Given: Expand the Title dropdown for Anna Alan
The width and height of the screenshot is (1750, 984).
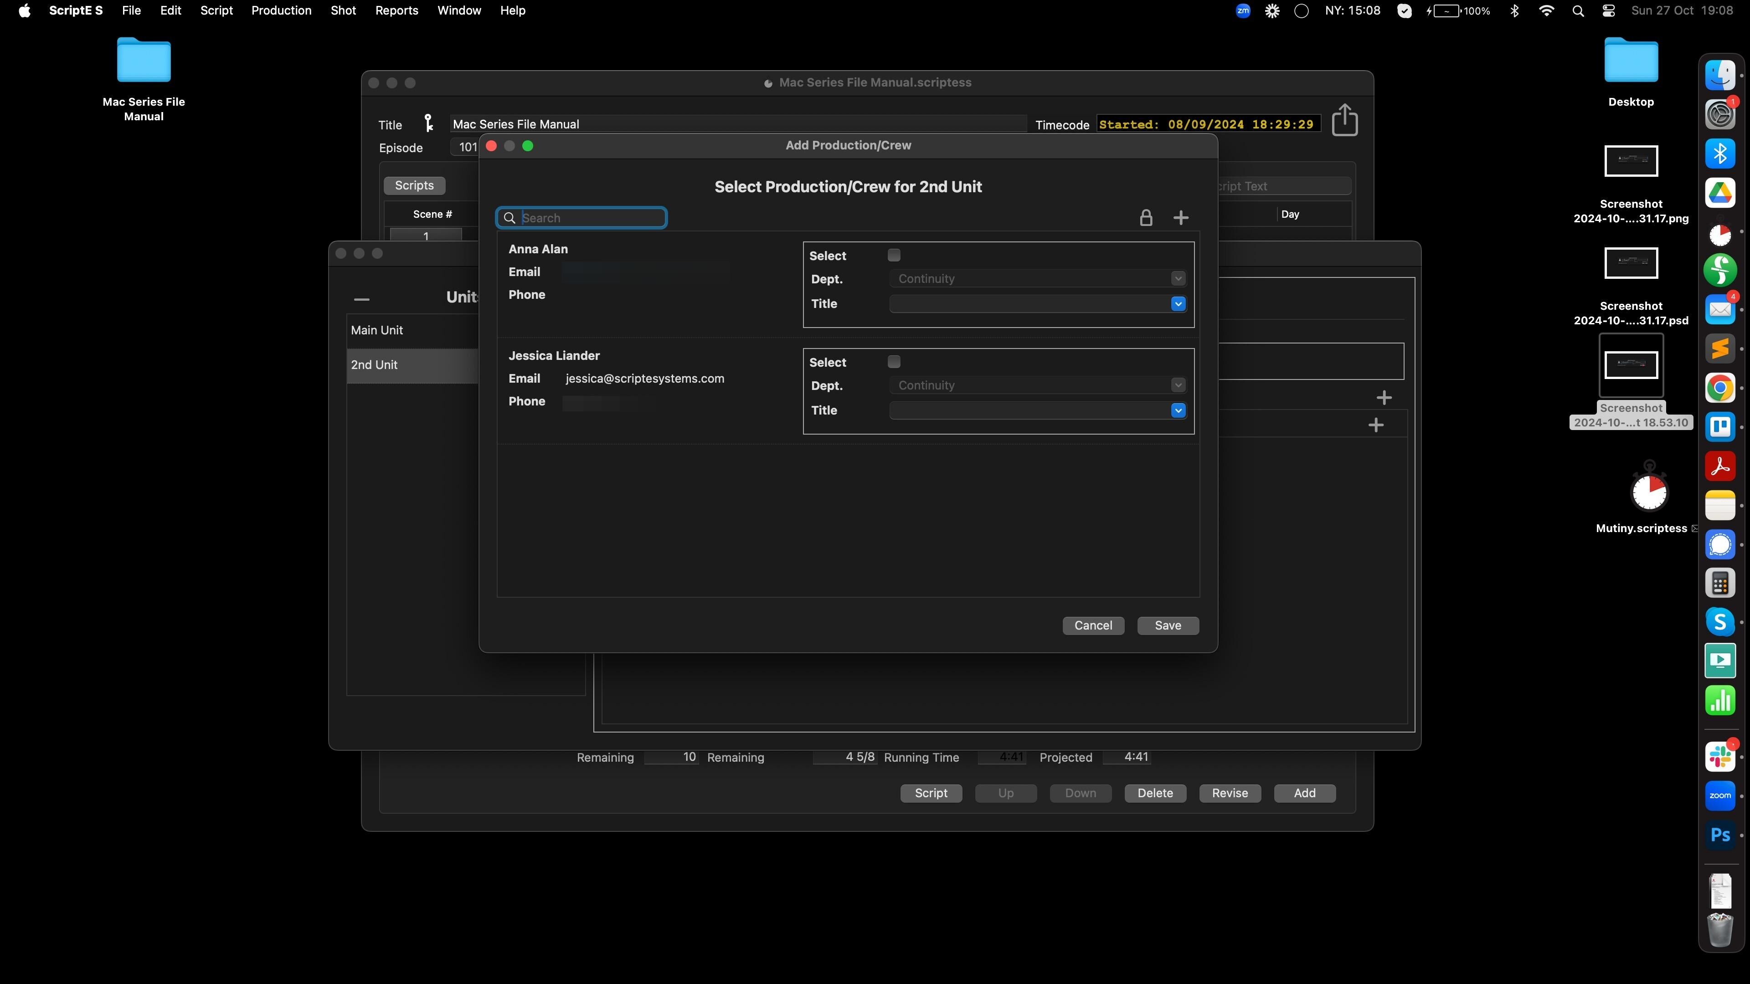Looking at the screenshot, I should tap(1178, 303).
